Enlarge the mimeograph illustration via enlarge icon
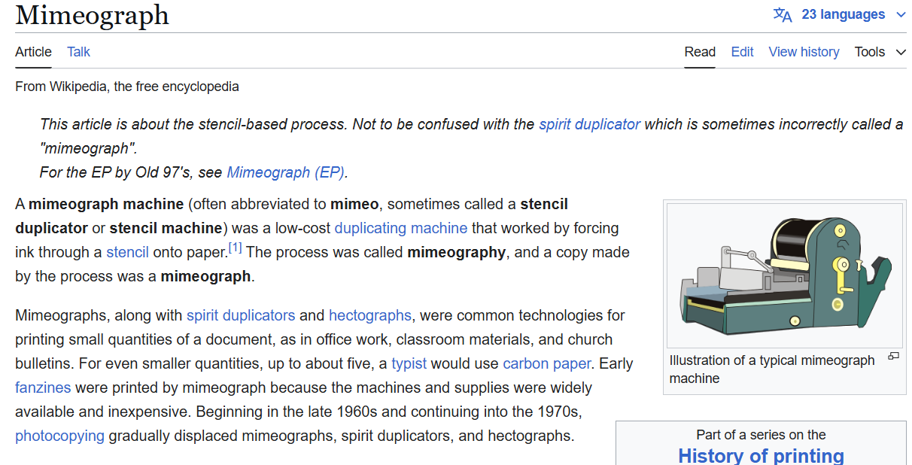Viewport: 912px width, 465px height. coord(893,356)
